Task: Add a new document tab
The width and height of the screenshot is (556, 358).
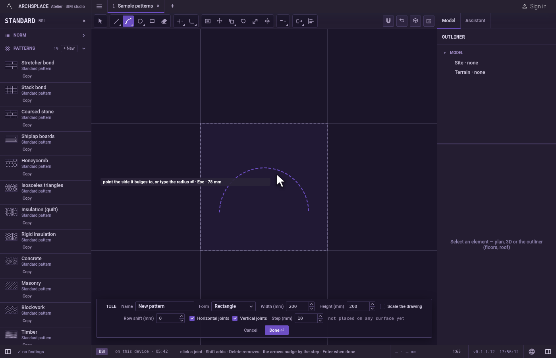Action: pyautogui.click(x=172, y=6)
